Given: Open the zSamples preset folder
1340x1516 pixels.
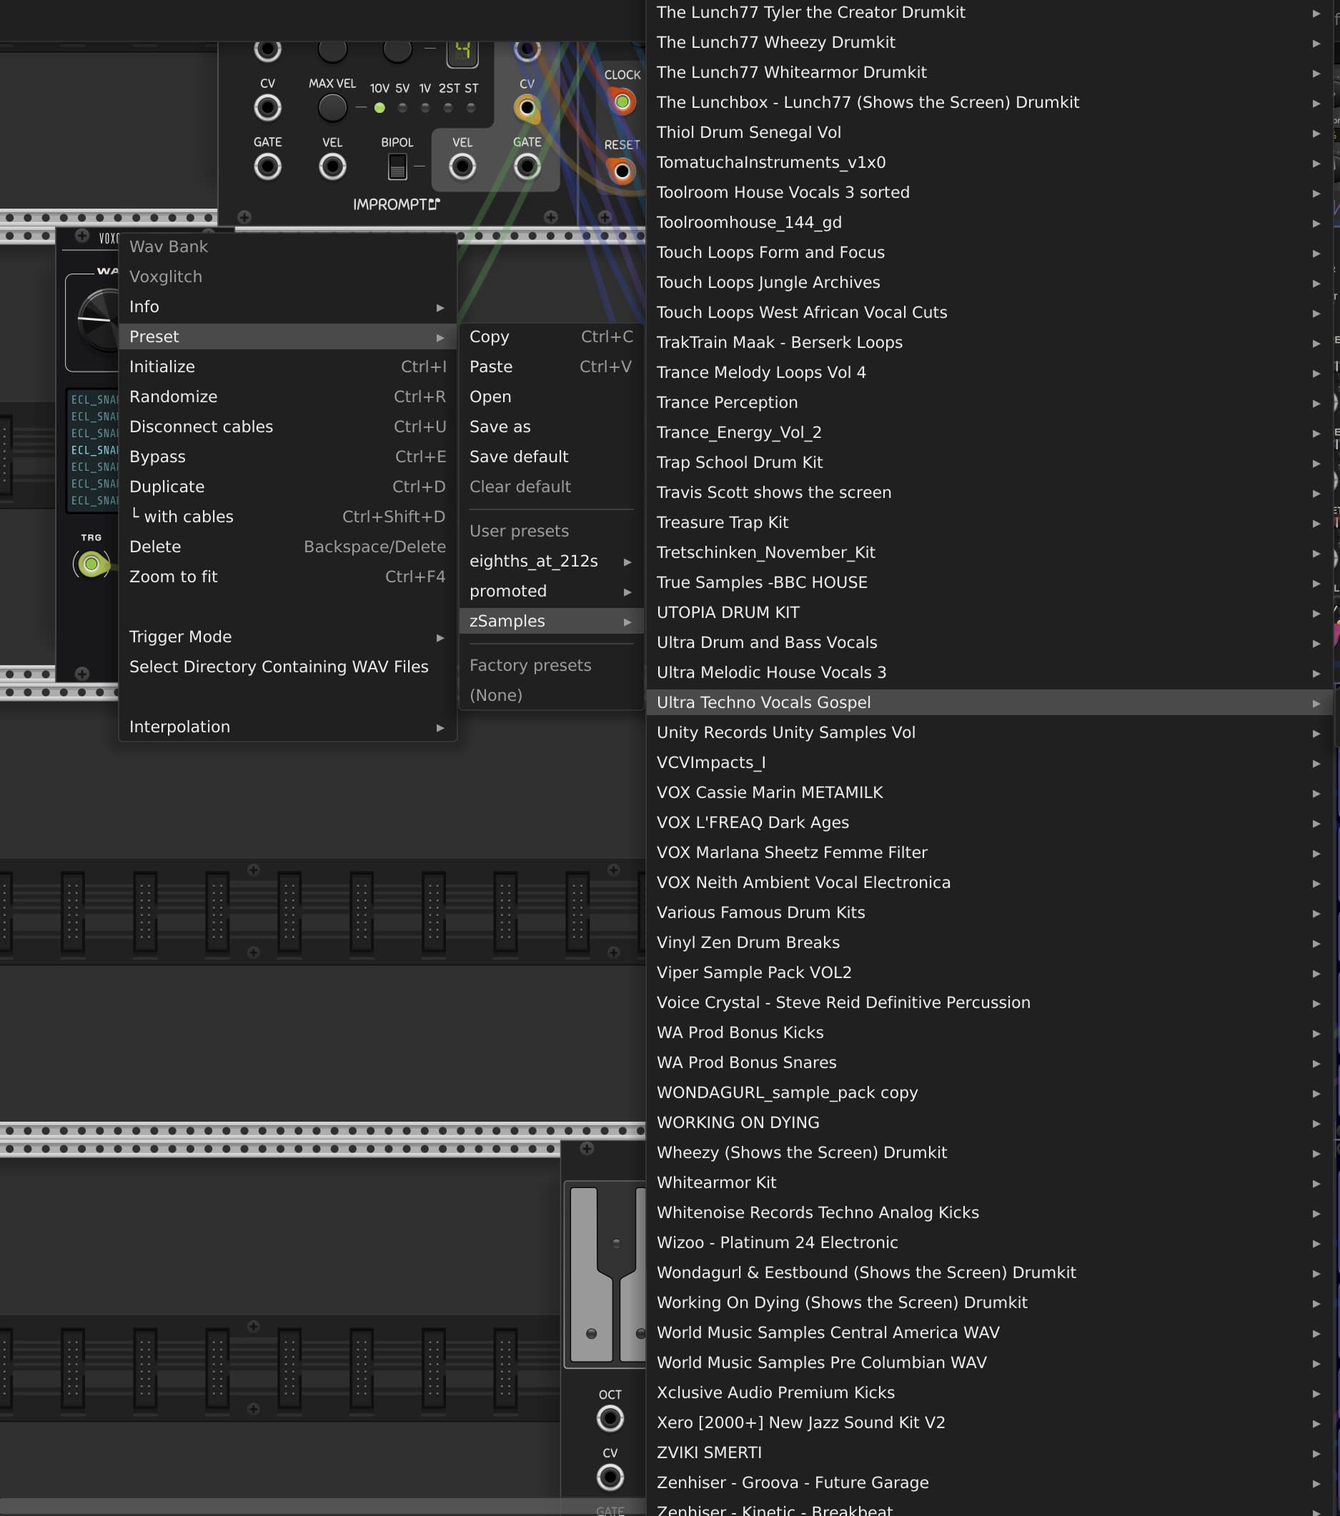Looking at the screenshot, I should click(551, 622).
